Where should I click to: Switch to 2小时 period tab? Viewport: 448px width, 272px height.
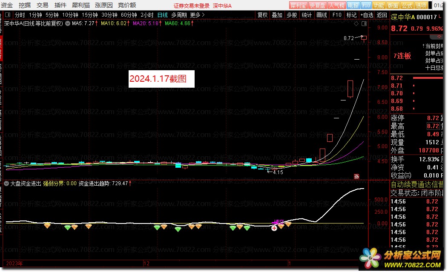147,15
